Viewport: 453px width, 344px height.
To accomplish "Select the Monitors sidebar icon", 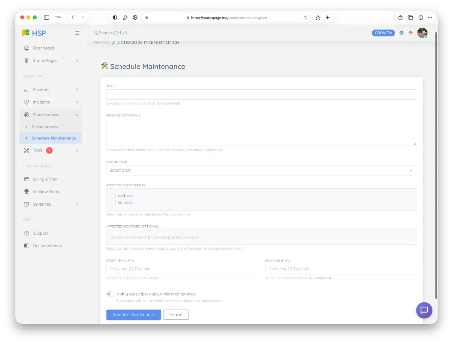I will click(x=26, y=90).
